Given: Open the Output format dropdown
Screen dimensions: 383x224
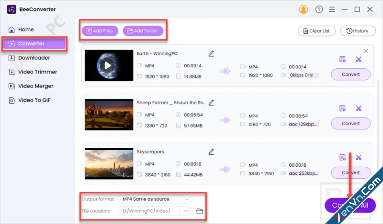Looking at the screenshot, I should (x=155, y=199).
